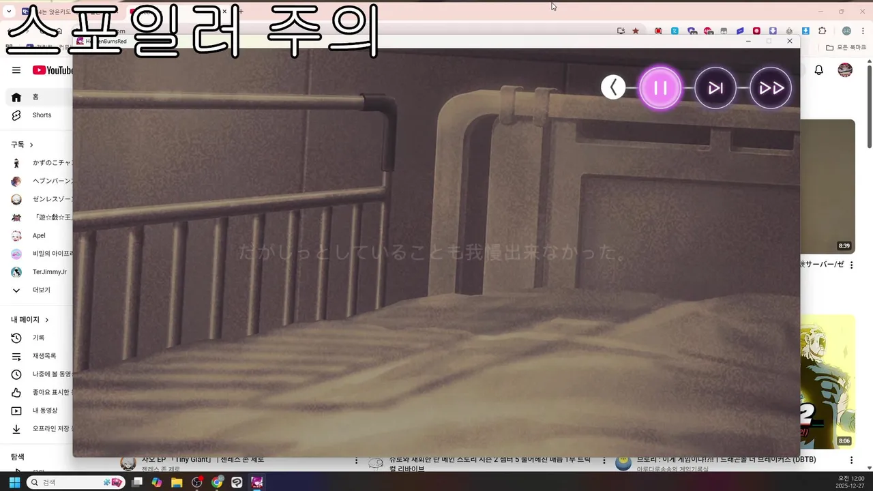Pause the story auto-play in the game
Image resolution: width=873 pixels, height=491 pixels.
[x=660, y=88]
